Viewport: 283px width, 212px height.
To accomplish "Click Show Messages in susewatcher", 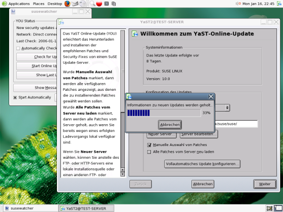I will 36,88.
